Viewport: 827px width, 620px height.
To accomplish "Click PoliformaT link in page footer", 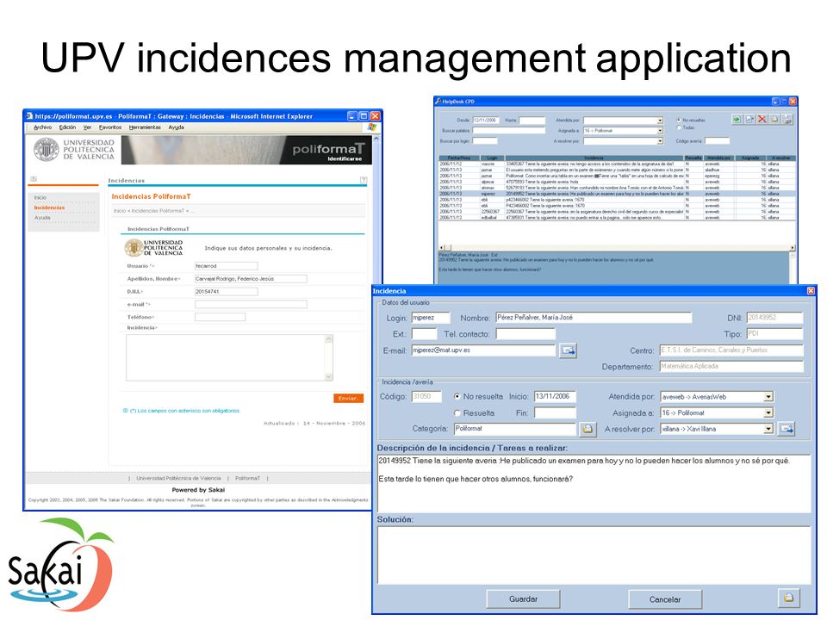I will pyautogui.click(x=247, y=478).
